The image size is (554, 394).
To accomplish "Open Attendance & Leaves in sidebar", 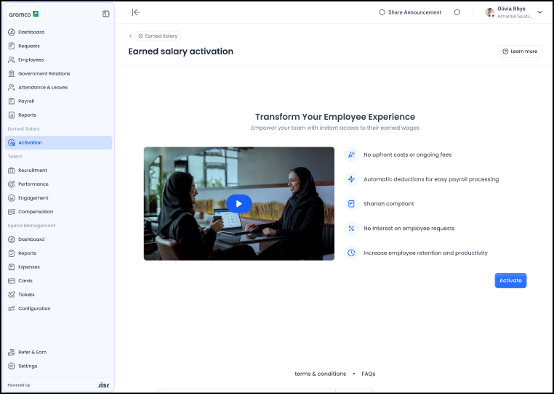I will (43, 88).
